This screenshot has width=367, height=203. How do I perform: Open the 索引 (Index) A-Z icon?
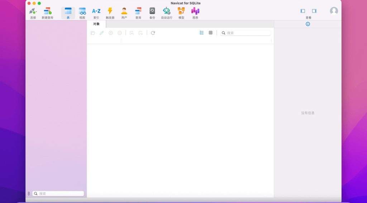96,11
